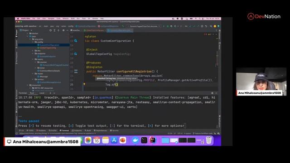The height and width of the screenshot is (163, 290).
Task: Click the rollback arrow icon in toolbar
Action: (x=206, y=26)
